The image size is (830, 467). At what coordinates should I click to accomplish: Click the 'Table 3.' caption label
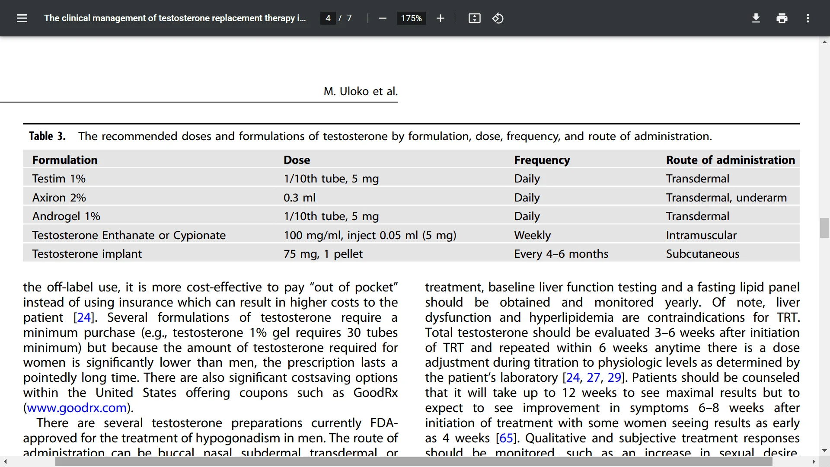point(47,136)
